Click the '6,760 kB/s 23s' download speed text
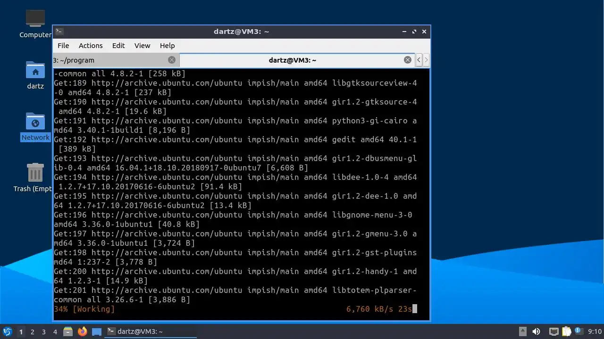The image size is (604, 339). pyautogui.click(x=379, y=309)
